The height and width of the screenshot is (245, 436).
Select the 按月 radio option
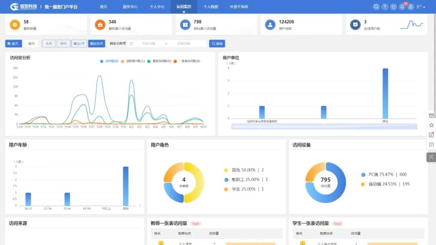[x=29, y=44]
